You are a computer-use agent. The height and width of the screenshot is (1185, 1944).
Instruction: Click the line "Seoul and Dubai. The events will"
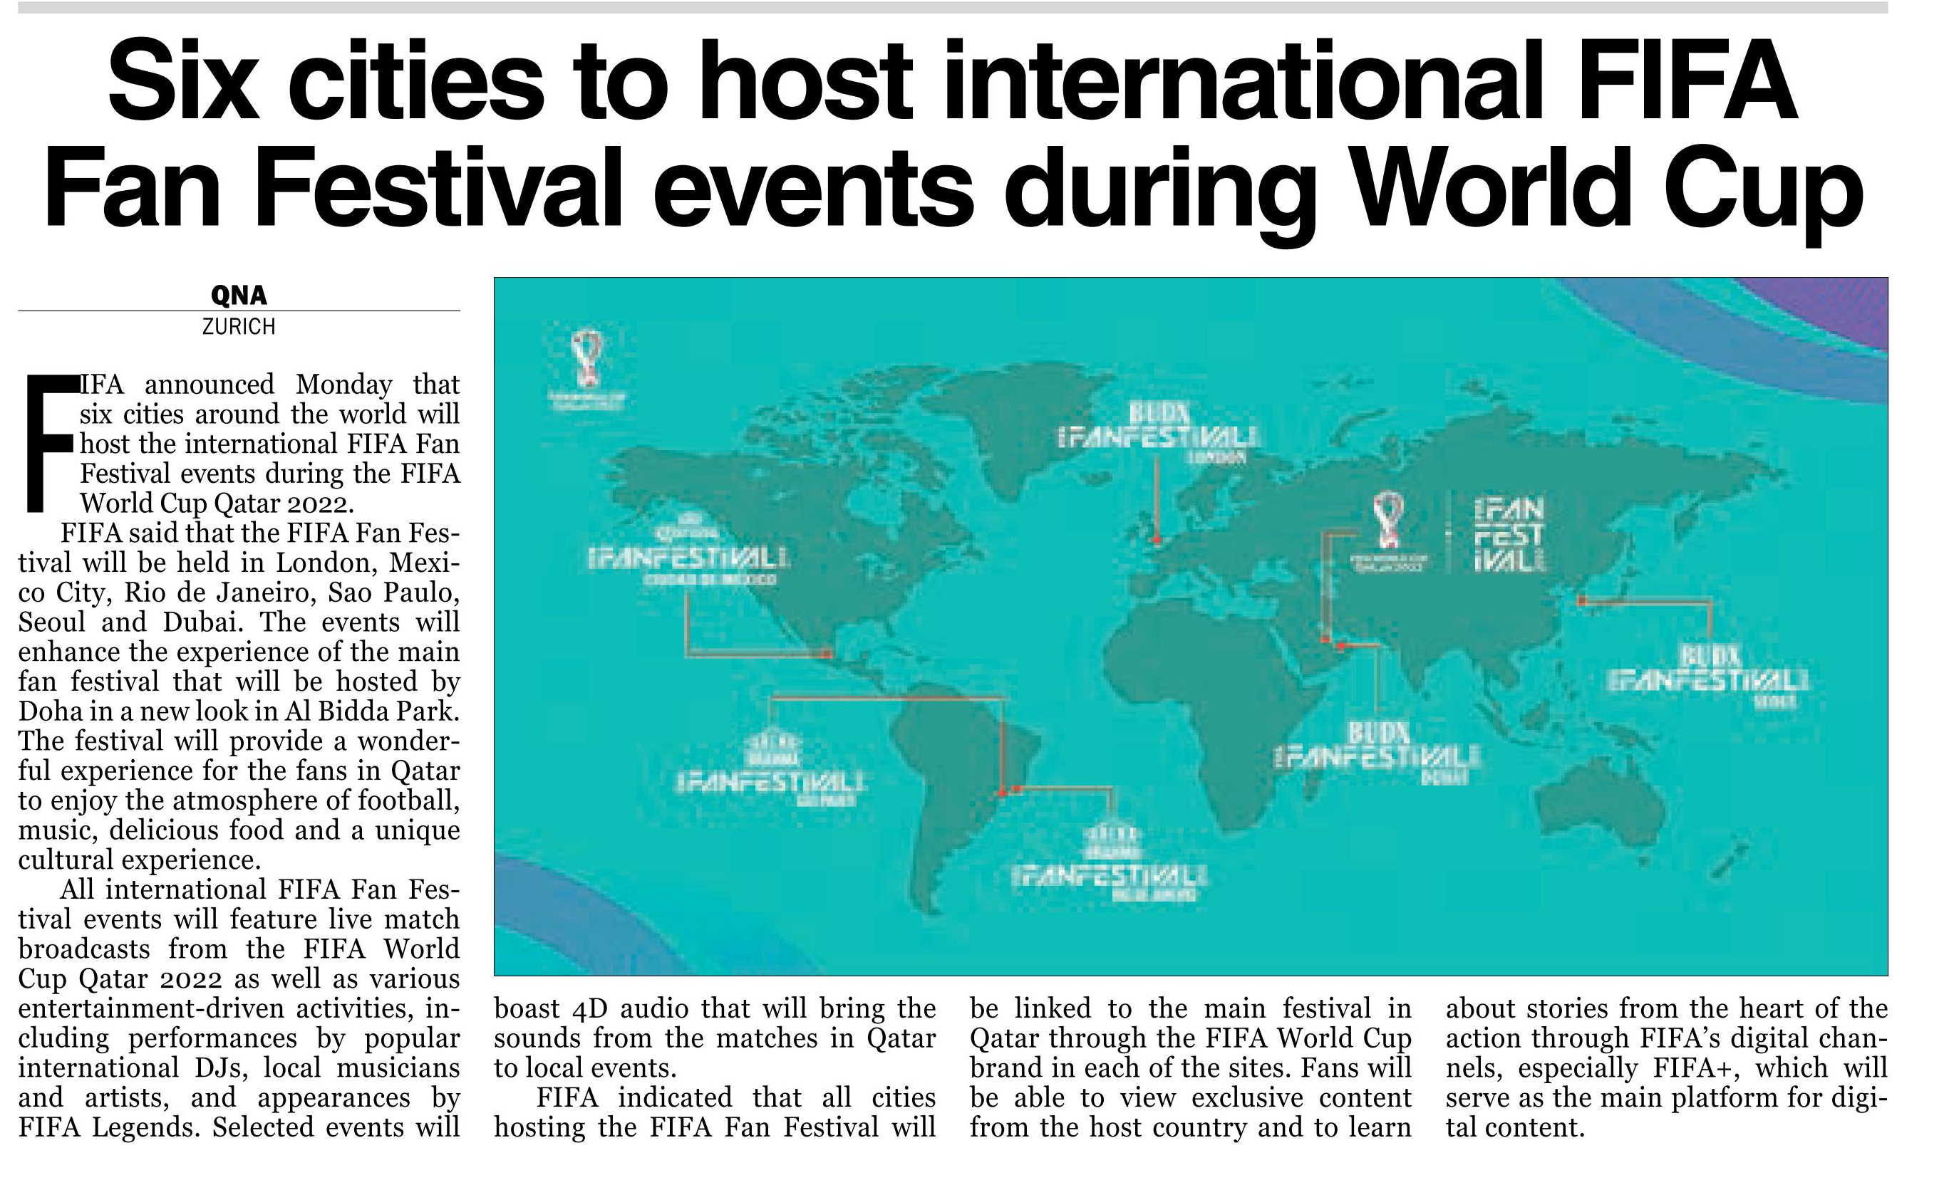click(x=239, y=622)
